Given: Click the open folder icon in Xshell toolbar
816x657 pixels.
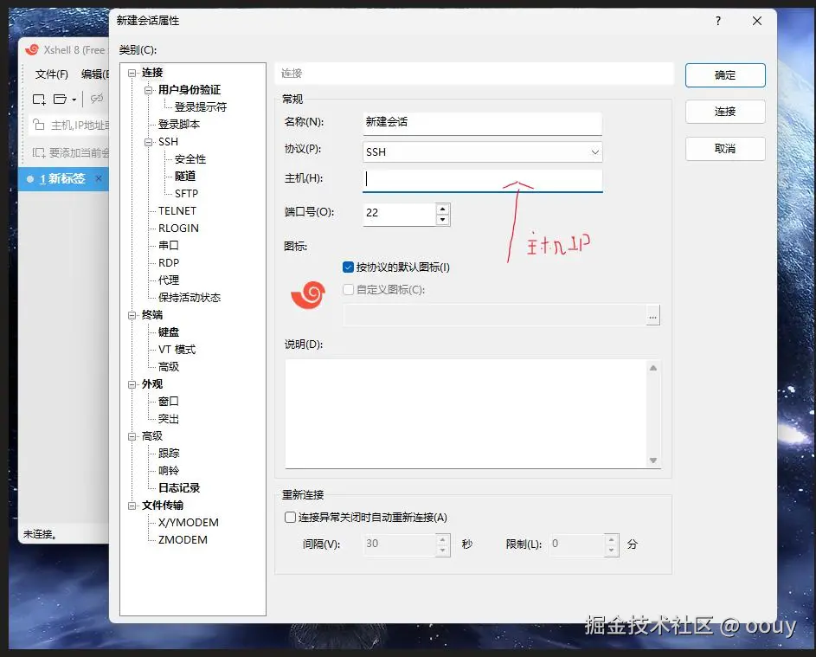Looking at the screenshot, I should tap(61, 99).
